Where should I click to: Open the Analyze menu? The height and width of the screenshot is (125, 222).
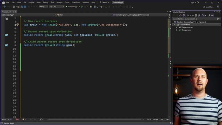click(x=59, y=2)
